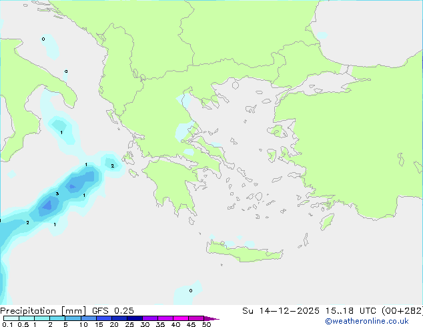Click the "15..18 UTC" time text
423x327 pixels.
click(x=351, y=311)
